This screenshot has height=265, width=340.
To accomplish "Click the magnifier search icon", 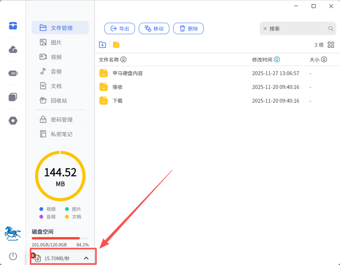I will 331,29.
